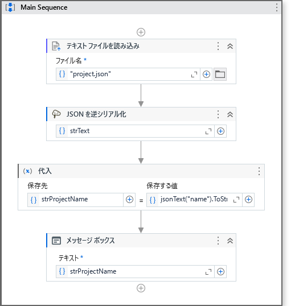Click the メッセージ ボックス strProjectName text field

click(135, 272)
